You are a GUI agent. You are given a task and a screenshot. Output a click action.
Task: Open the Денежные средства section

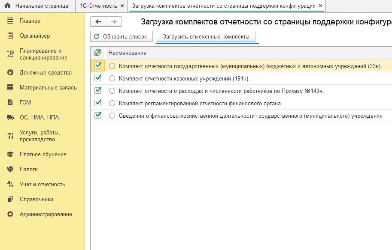coord(46,72)
